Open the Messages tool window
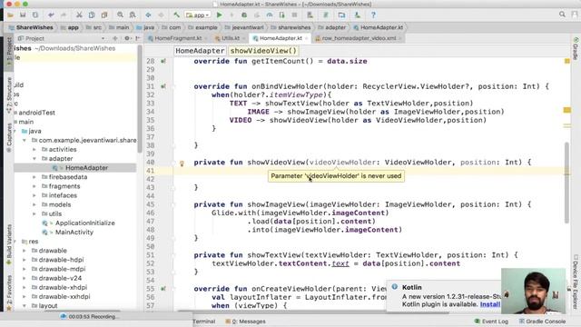 (x=245, y=322)
